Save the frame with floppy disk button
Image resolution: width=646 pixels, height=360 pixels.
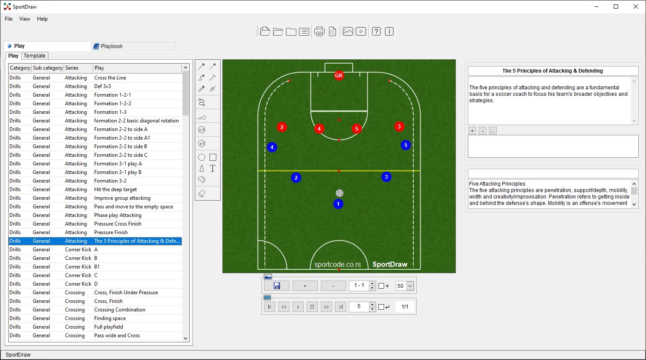277,286
